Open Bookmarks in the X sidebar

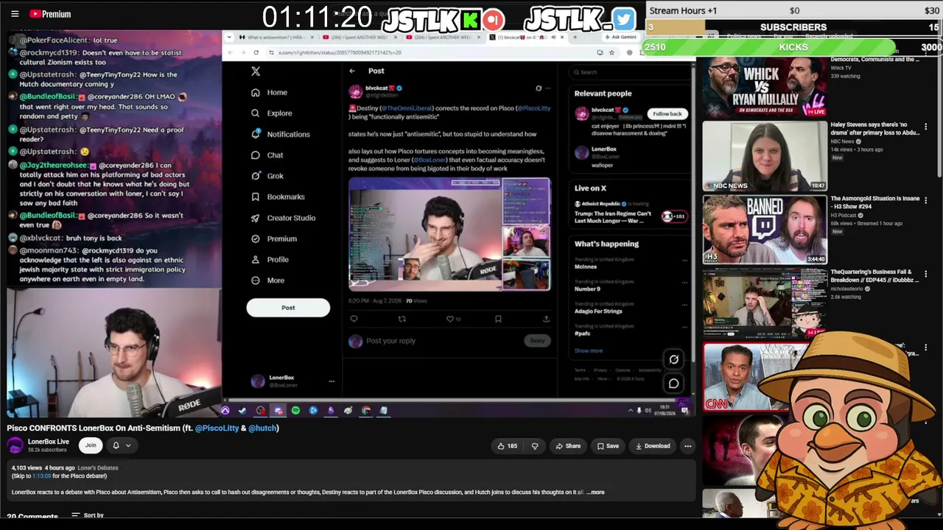(x=277, y=197)
